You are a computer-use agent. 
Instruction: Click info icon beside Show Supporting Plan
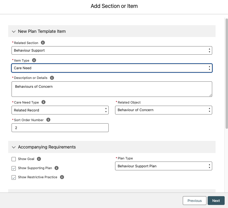click(x=56, y=168)
